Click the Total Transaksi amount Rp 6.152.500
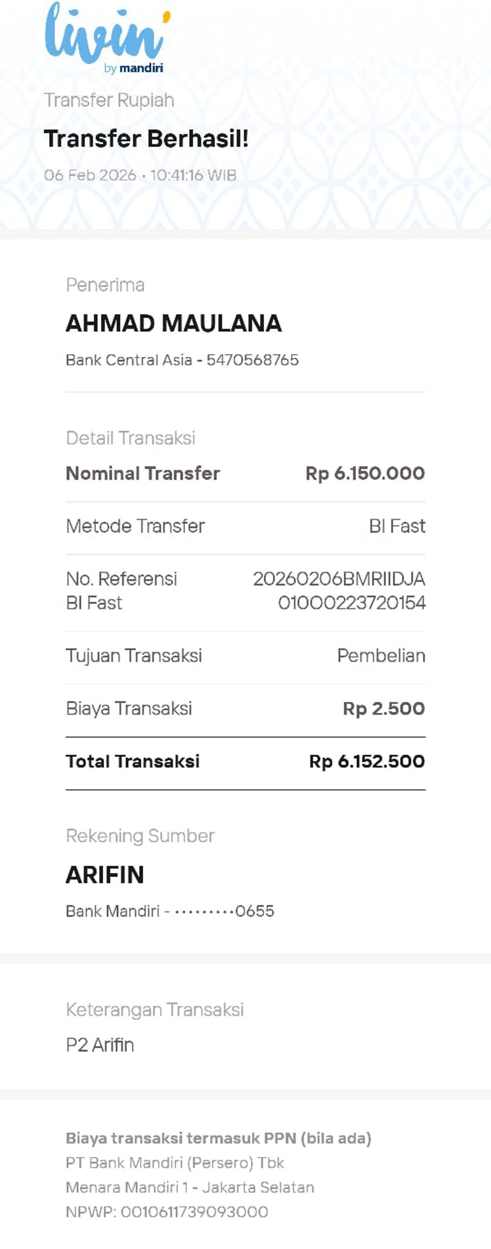Viewport: 491px width, 1249px height. 367,761
